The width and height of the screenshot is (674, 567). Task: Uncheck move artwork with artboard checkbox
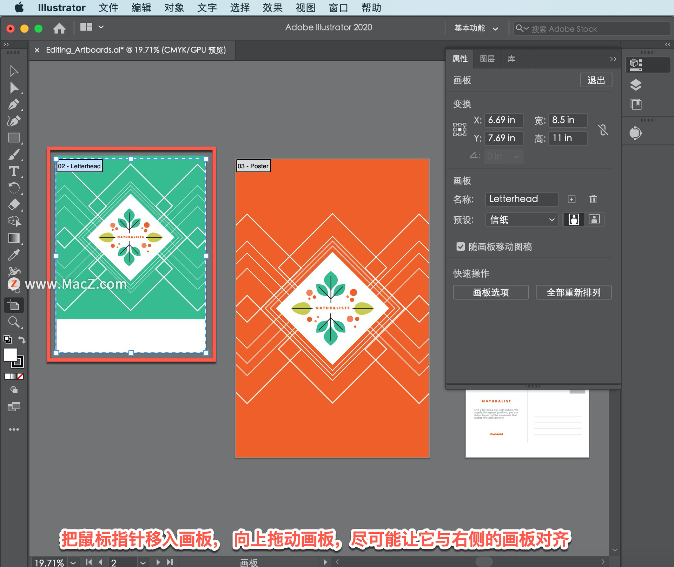point(461,247)
